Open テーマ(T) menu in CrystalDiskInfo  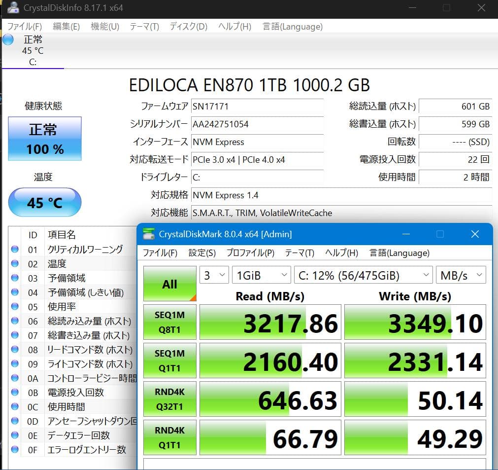(144, 27)
